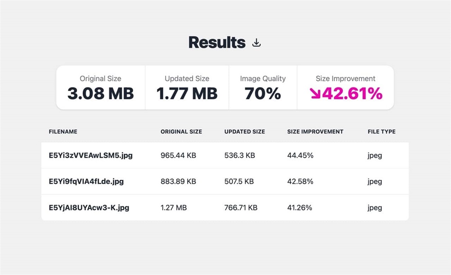Click the Results heading
This screenshot has height=275, width=451.
point(217,42)
